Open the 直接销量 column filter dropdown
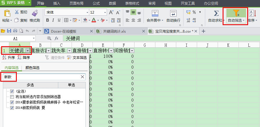 point(90,51)
